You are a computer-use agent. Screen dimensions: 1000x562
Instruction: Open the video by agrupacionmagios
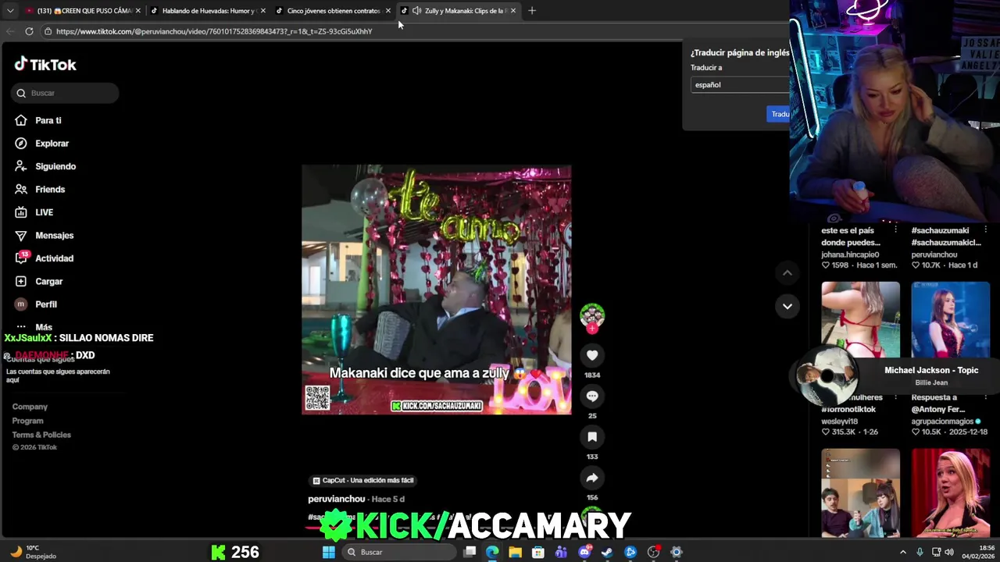pyautogui.click(x=942, y=421)
